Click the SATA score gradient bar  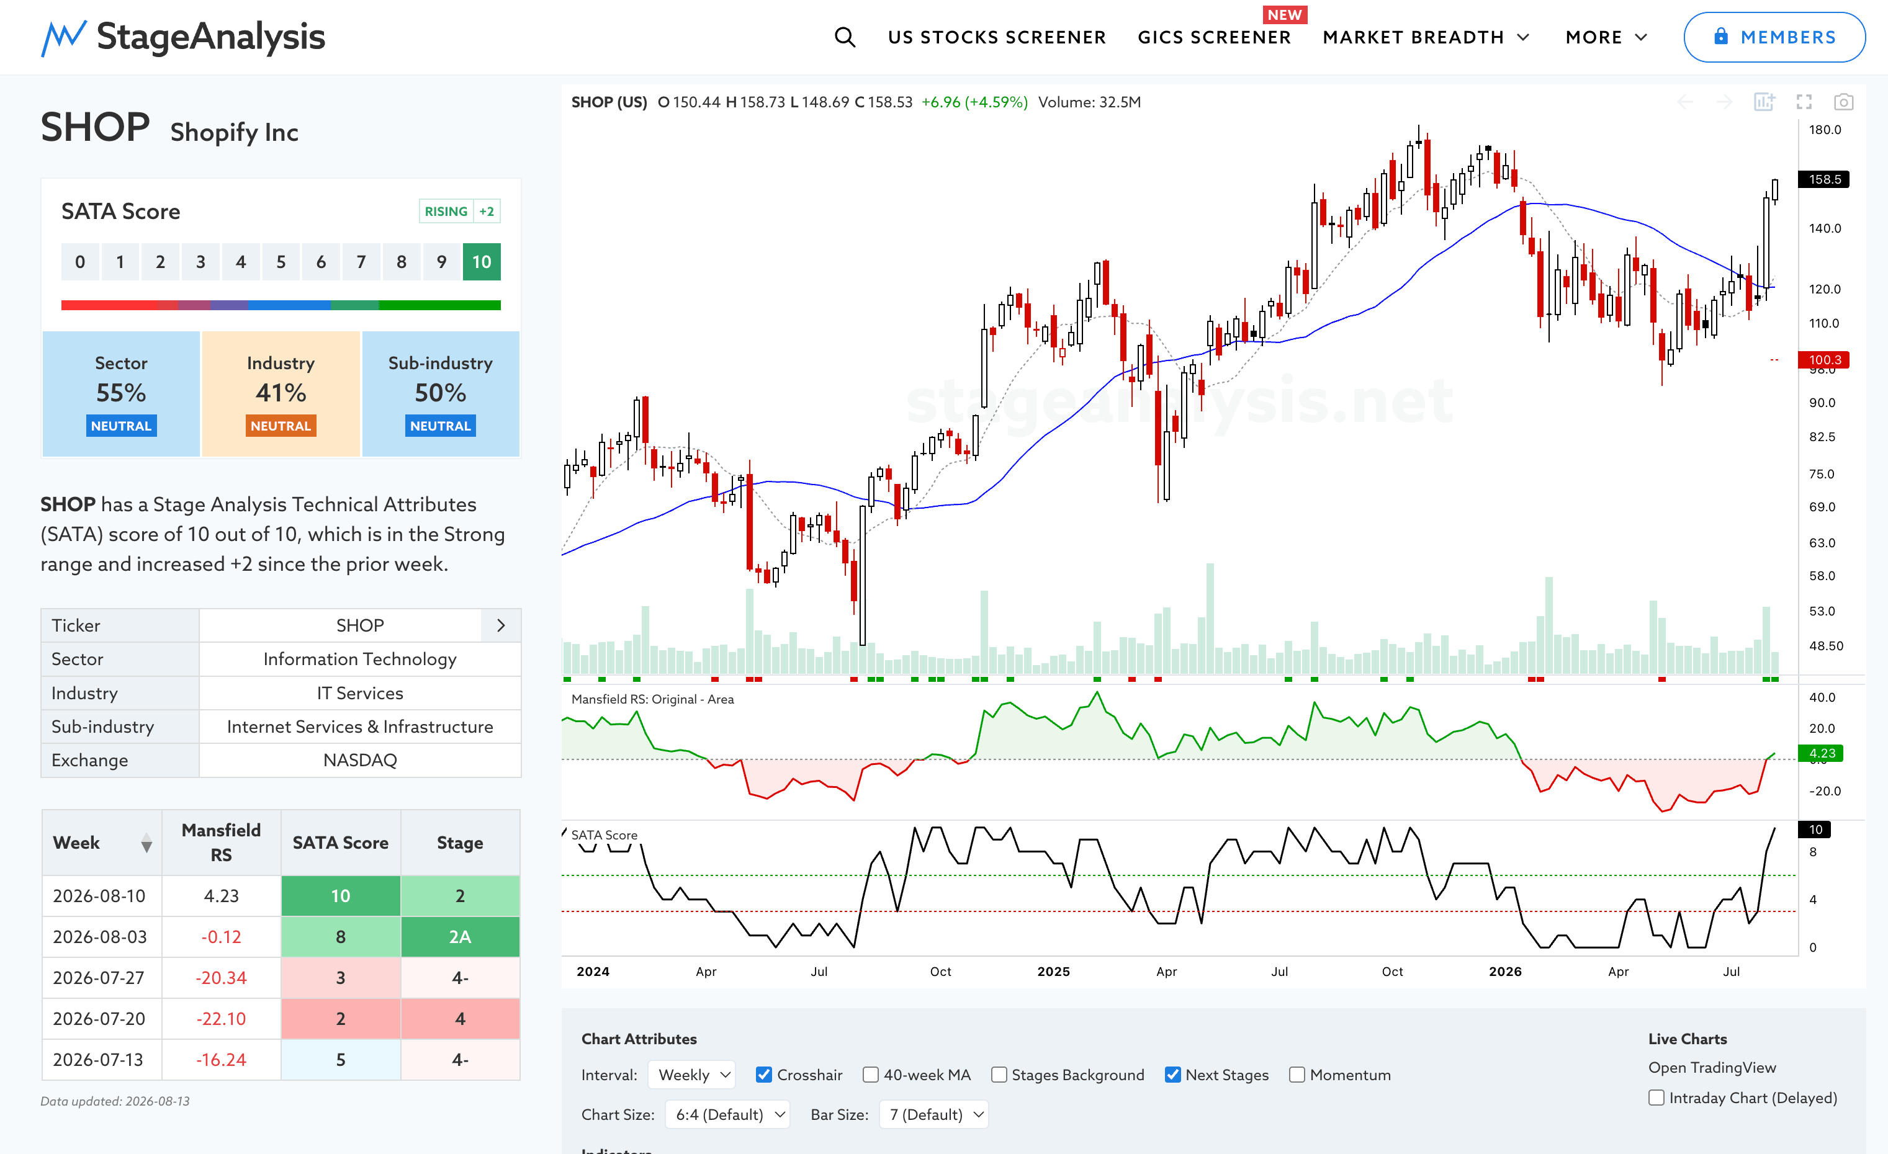(281, 305)
